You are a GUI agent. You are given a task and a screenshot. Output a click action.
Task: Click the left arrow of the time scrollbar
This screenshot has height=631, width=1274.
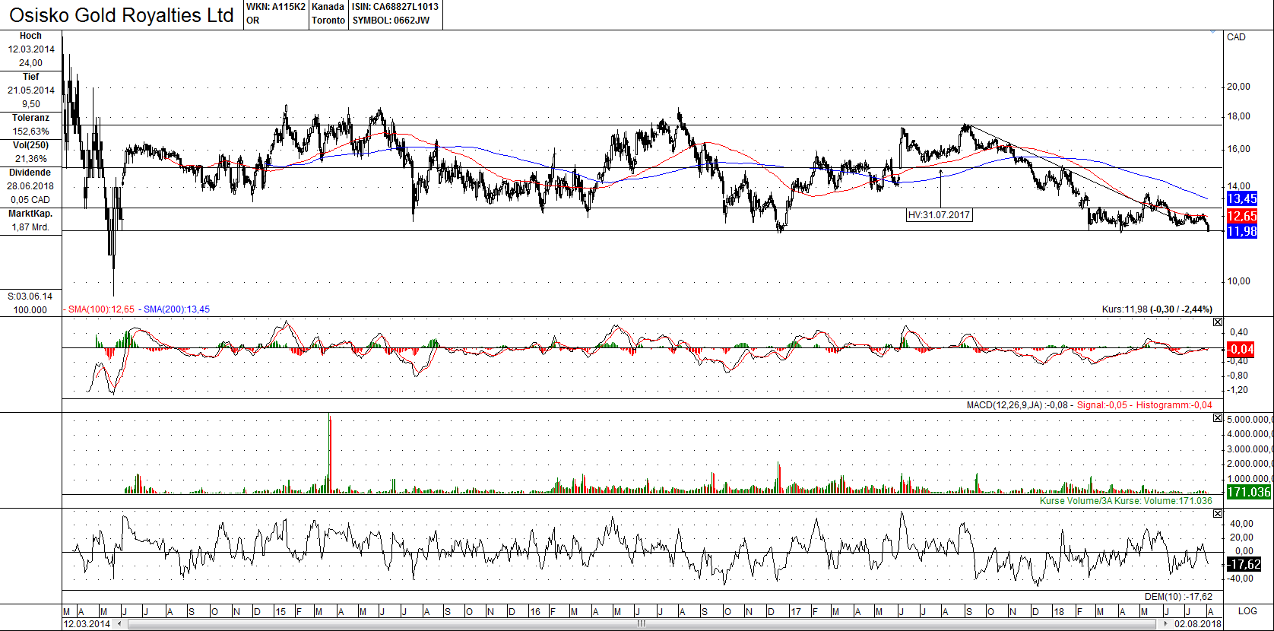119,624
